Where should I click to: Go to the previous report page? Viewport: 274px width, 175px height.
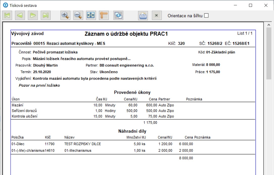click(20, 15)
